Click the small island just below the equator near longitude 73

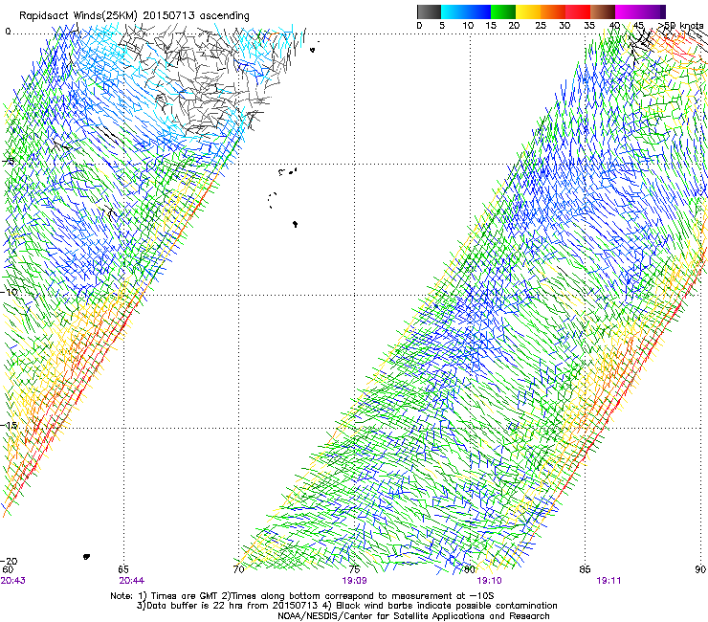click(x=313, y=50)
